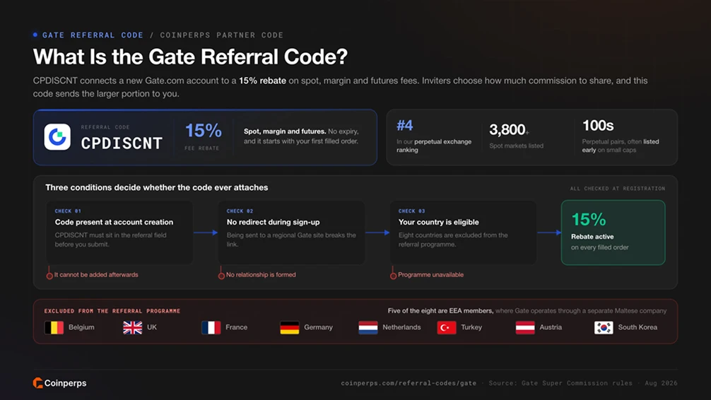Click the 'Belgium' country name
Screen dimensions: 711x400
point(81,327)
